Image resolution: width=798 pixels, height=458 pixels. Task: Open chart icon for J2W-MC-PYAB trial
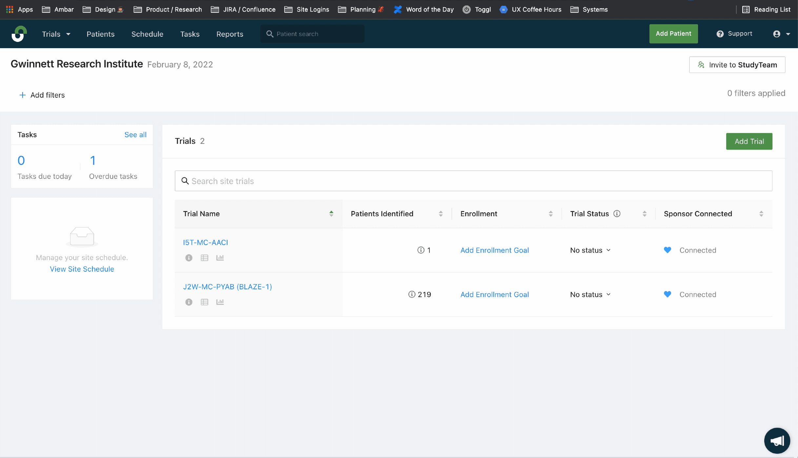coord(220,302)
